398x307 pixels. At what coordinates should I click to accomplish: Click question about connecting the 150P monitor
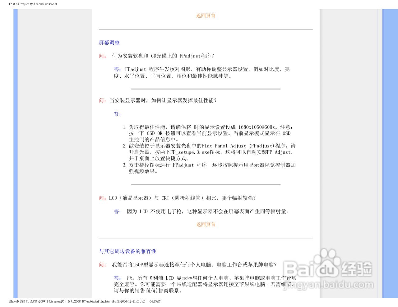point(194,264)
